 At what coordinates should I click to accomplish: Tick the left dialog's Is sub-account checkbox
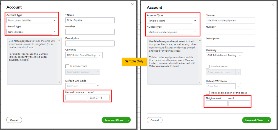67,66
